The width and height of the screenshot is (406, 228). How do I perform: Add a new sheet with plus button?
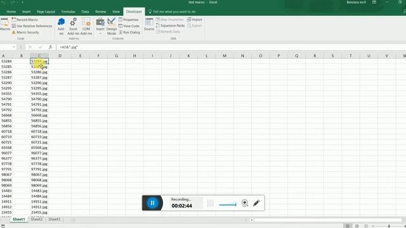click(73, 220)
